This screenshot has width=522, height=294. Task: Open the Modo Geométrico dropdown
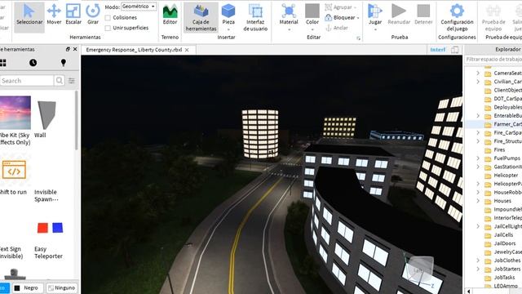tap(139, 7)
